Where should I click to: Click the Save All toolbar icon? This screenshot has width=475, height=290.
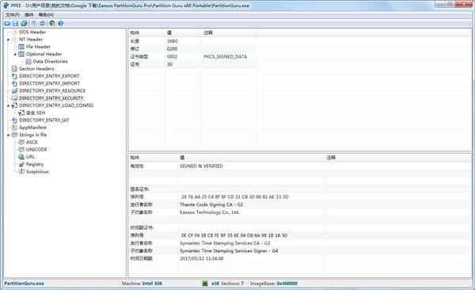pyautogui.click(x=24, y=23)
